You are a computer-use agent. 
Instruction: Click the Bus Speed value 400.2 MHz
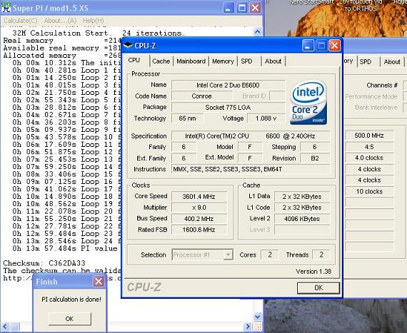point(199,218)
